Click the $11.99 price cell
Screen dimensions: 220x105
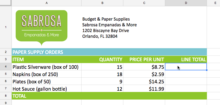[x=144, y=89]
